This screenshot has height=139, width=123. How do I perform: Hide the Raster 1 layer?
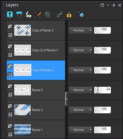[10, 134]
